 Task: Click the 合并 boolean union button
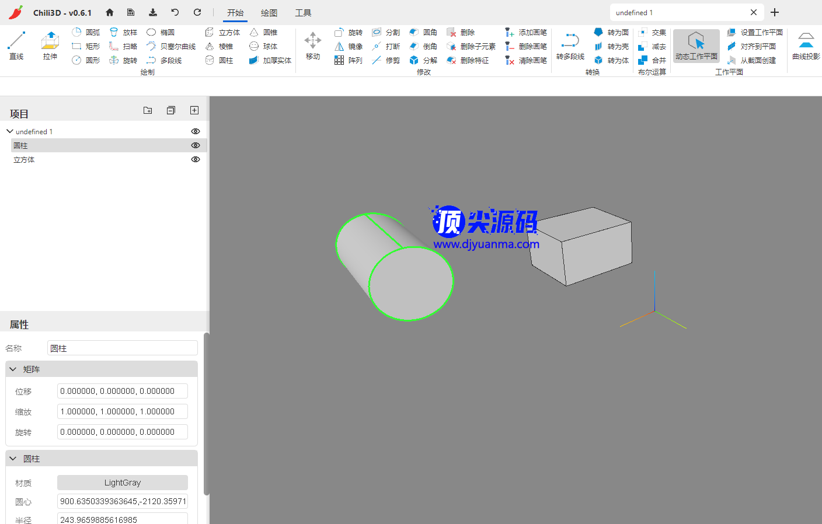click(x=652, y=61)
